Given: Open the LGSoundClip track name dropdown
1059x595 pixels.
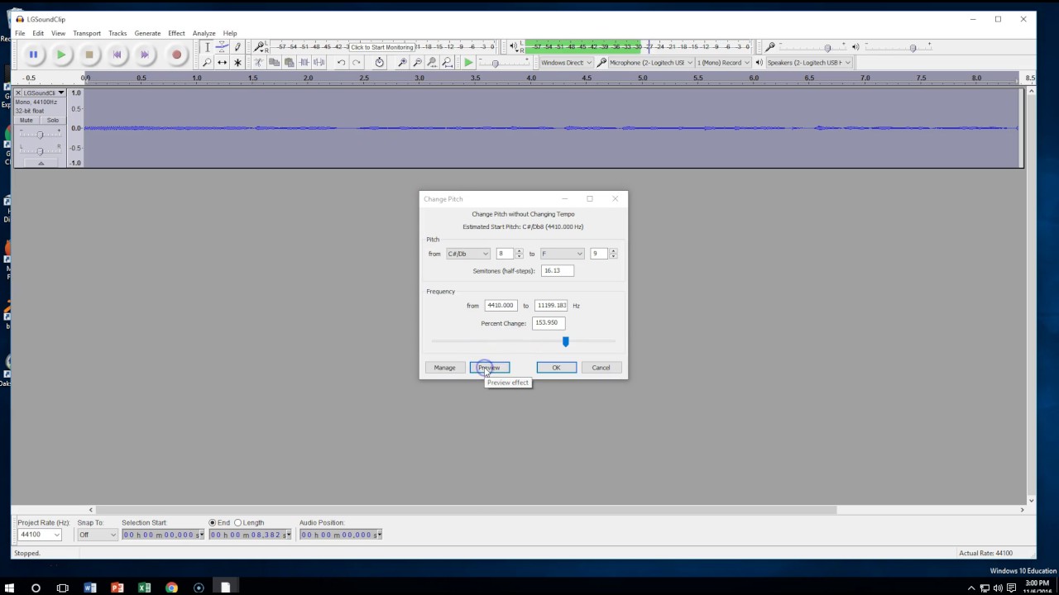Looking at the screenshot, I should pyautogui.click(x=44, y=93).
